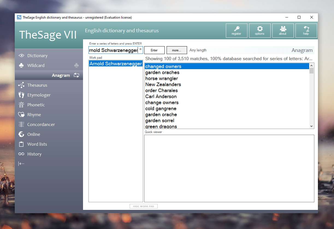Maximize the TheSage window
This screenshot has height=229, width=334.
tap(299, 17)
